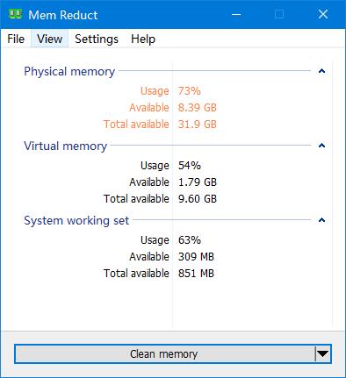The image size is (346, 378).
Task: Click the virtual memory usage 54% value
Action: click(190, 166)
